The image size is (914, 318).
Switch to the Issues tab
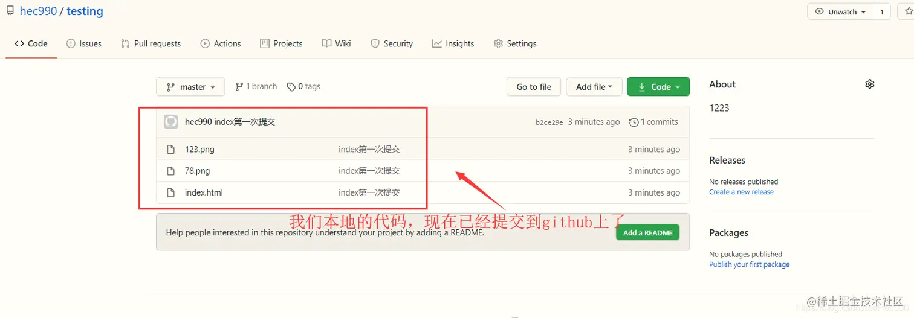tap(84, 43)
